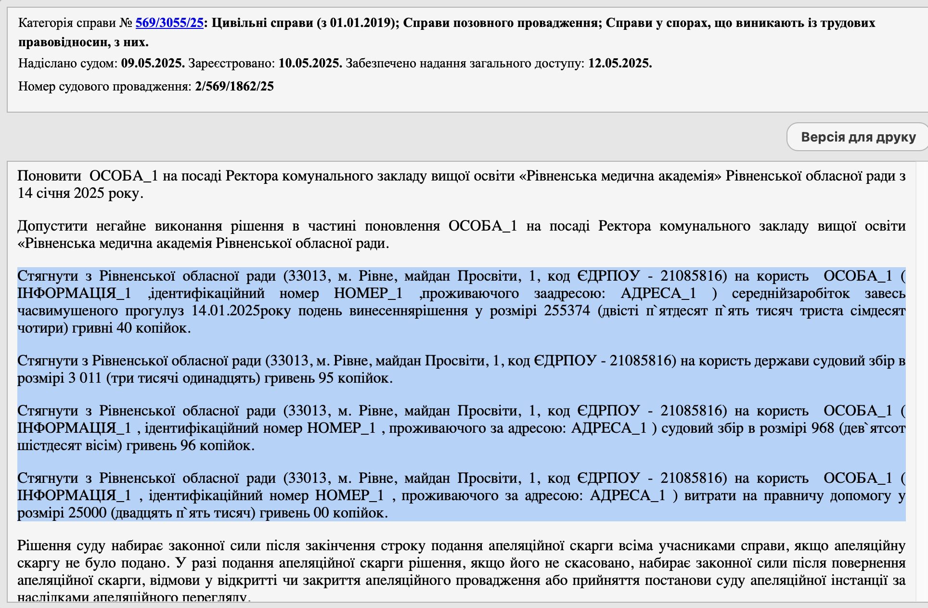This screenshot has width=928, height=608.
Task: Click the label "Надіслано судом"
Action: (x=68, y=63)
